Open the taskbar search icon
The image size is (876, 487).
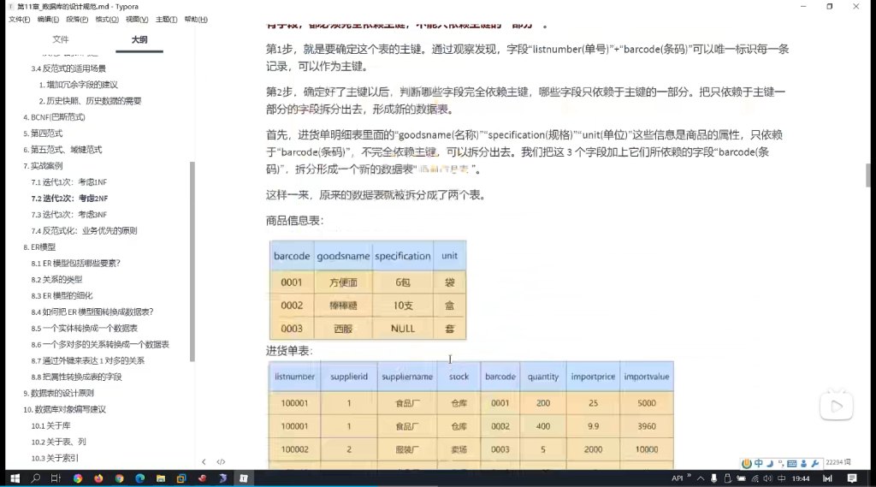click(36, 478)
